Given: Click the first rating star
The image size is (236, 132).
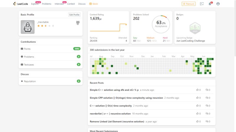Looking at the screenshot, I should 39,26.
